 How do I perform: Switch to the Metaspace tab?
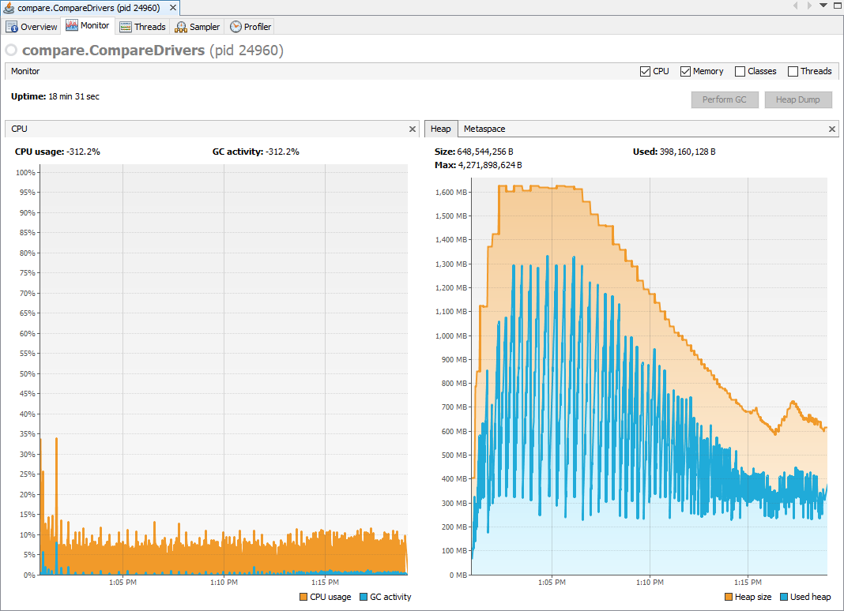pyautogui.click(x=484, y=129)
